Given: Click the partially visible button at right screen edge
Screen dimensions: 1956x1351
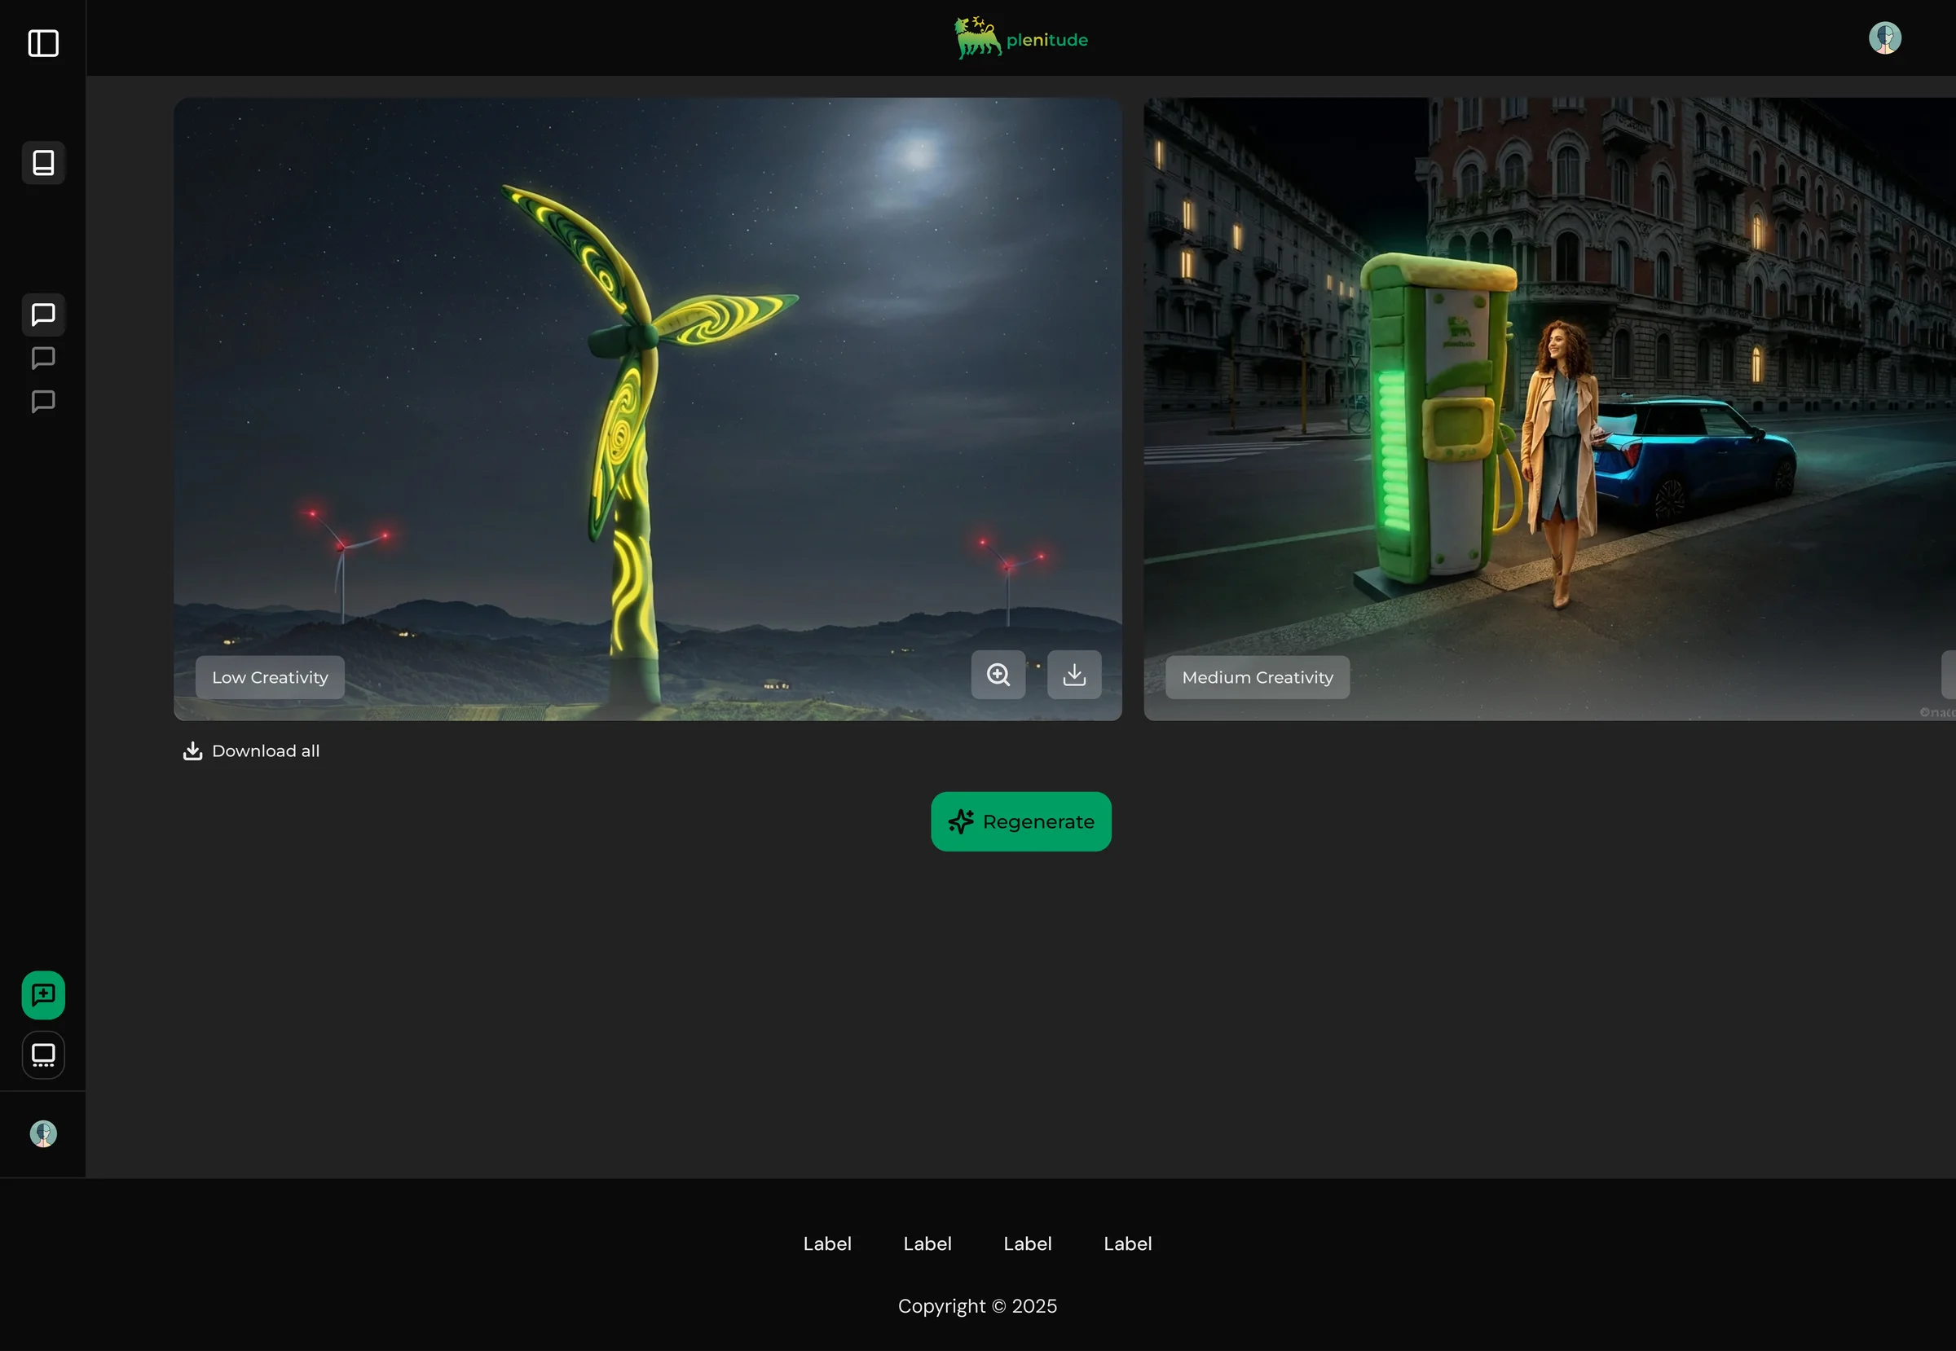Looking at the screenshot, I should 1950,675.
